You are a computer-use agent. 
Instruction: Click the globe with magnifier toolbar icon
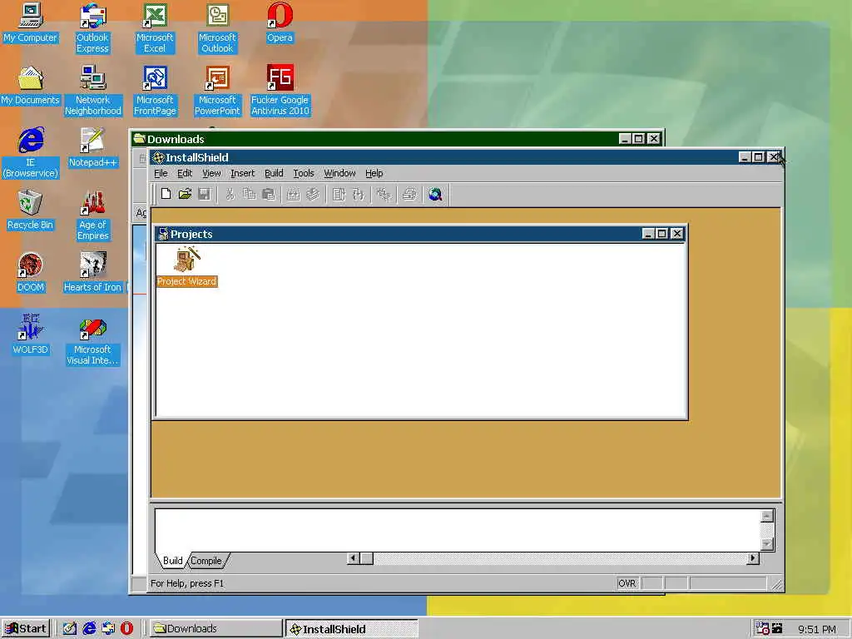pyautogui.click(x=435, y=194)
